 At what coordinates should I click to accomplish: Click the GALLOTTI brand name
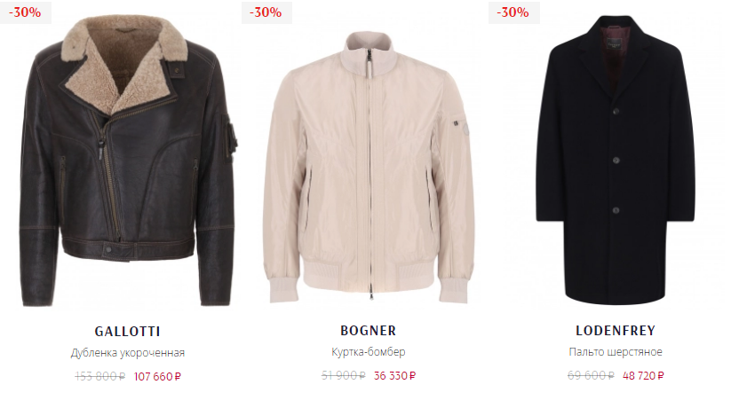tap(127, 332)
